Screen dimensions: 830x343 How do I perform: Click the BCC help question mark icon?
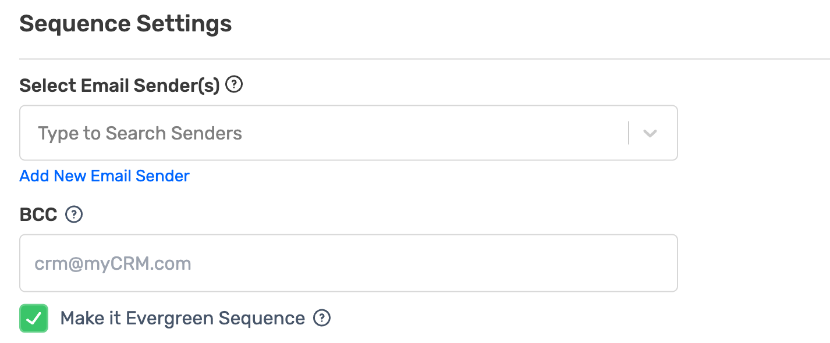coord(74,215)
